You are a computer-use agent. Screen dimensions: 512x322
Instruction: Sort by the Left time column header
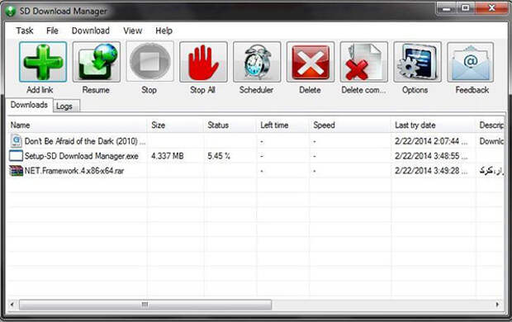283,125
